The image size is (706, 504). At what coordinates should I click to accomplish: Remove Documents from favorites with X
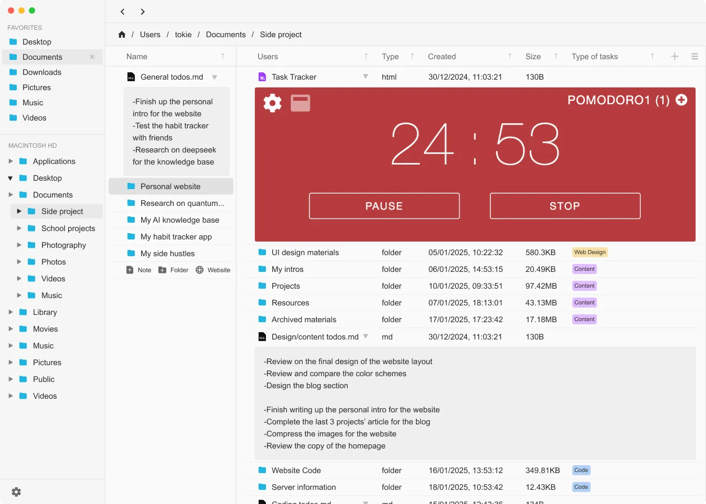coord(92,57)
